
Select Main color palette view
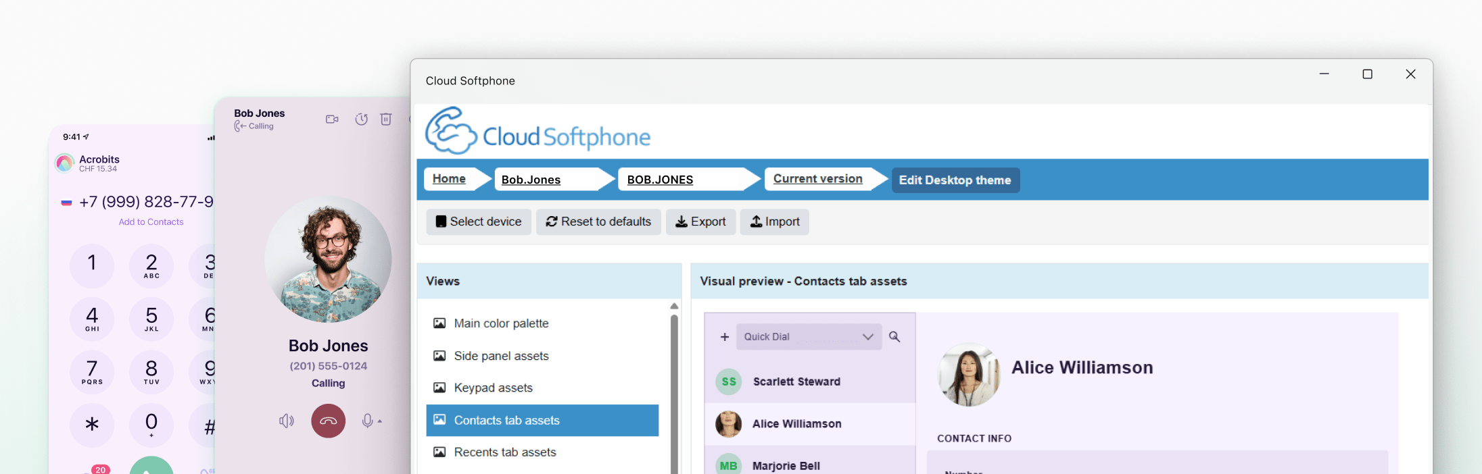pos(501,323)
